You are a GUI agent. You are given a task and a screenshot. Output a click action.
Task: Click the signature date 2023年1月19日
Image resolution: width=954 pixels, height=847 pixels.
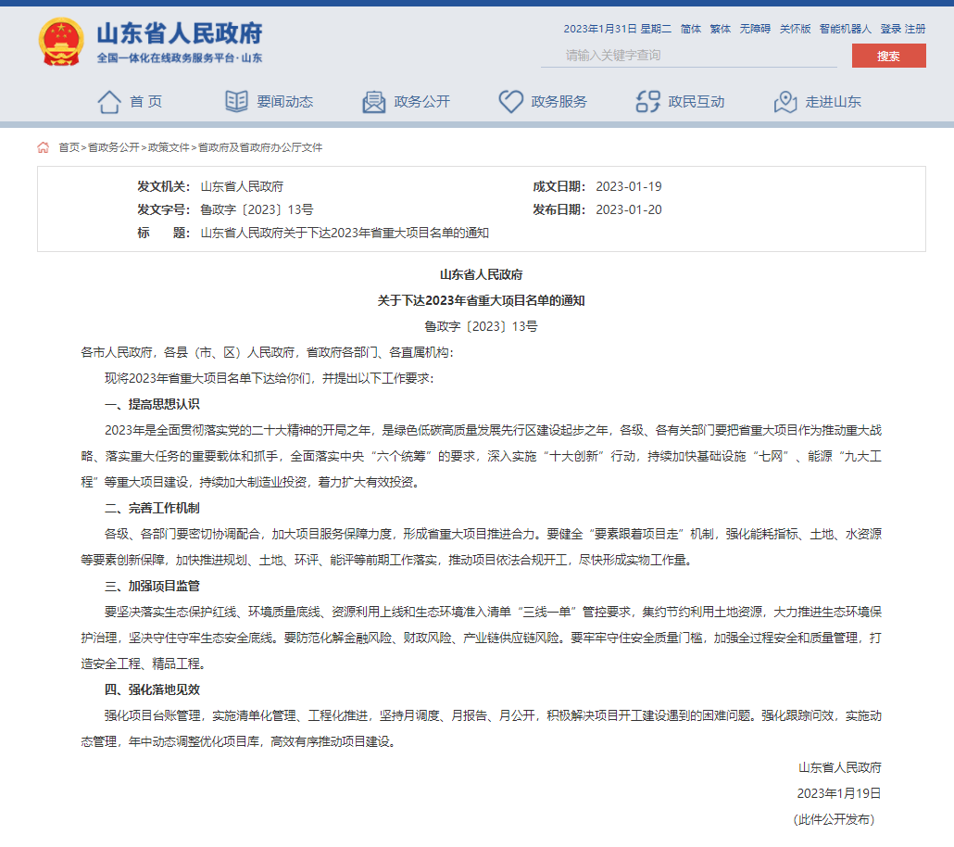[839, 793]
